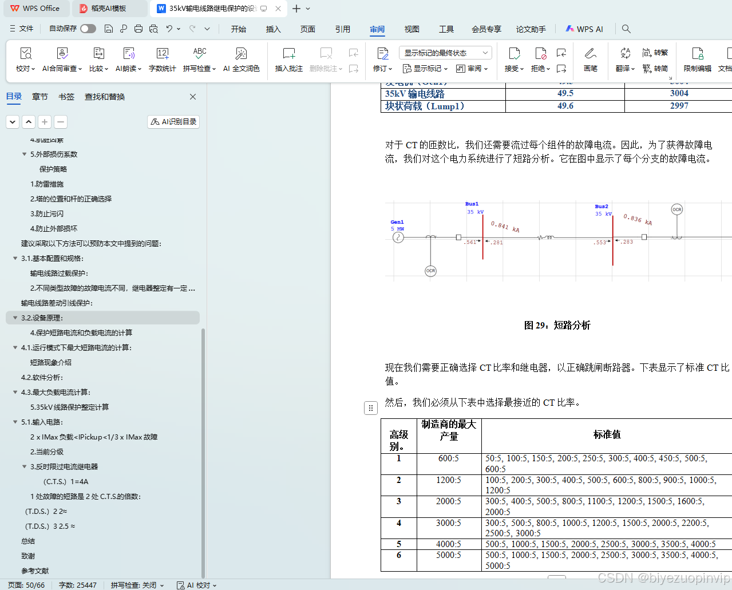Open the search magnifier icon
The height and width of the screenshot is (590, 732).
627,29
